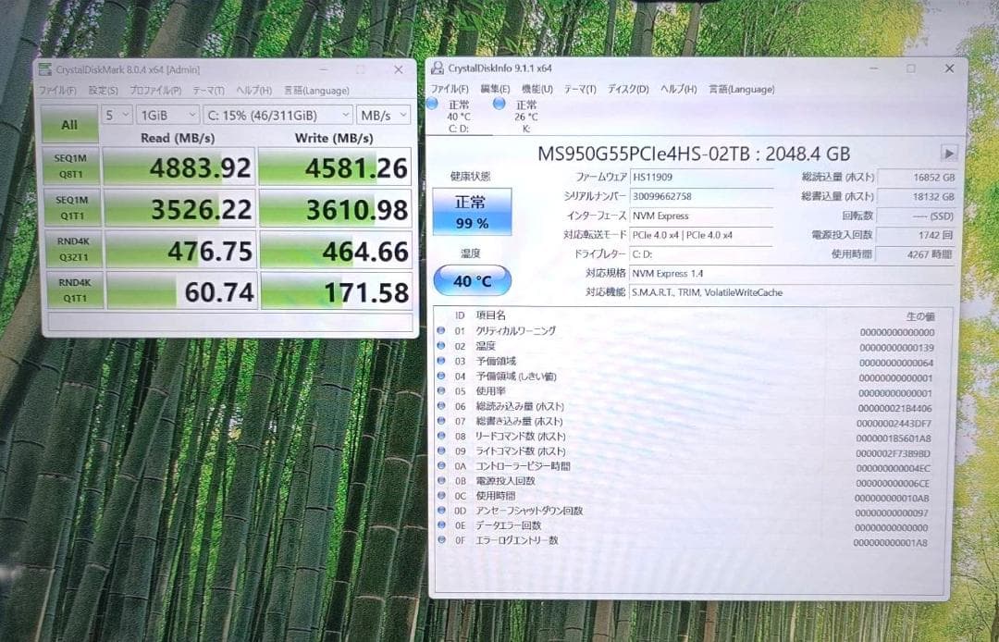999x642 pixels.
Task: Start all tests with the All button
Action: (x=69, y=124)
